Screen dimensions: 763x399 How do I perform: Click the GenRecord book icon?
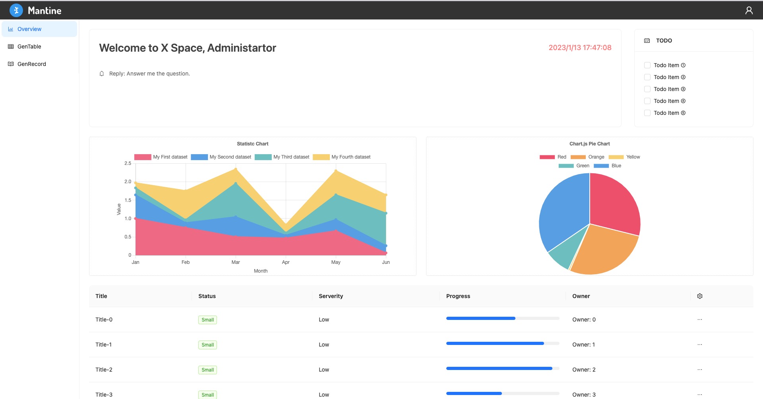[11, 64]
